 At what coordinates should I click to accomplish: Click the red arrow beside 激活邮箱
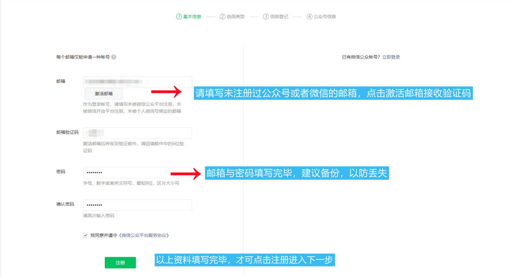(166, 92)
